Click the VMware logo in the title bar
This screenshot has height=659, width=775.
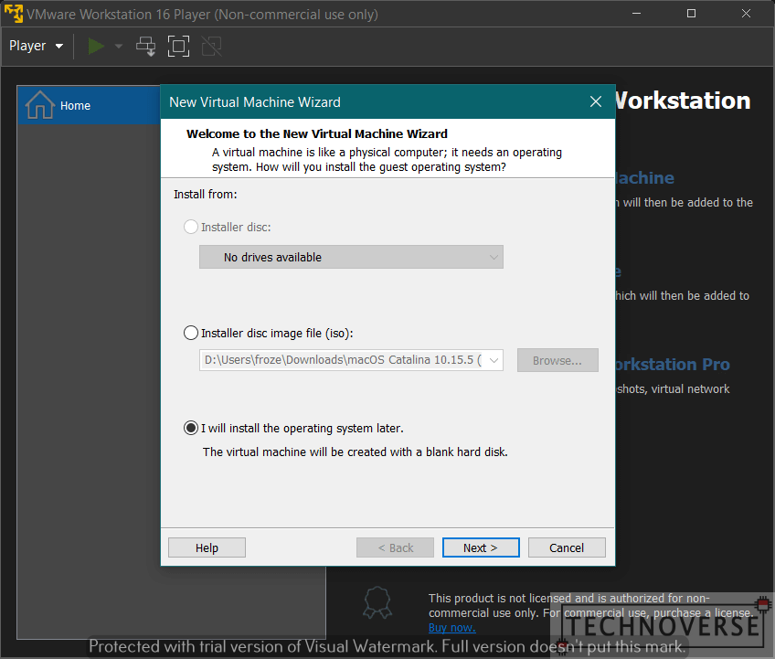pyautogui.click(x=14, y=14)
